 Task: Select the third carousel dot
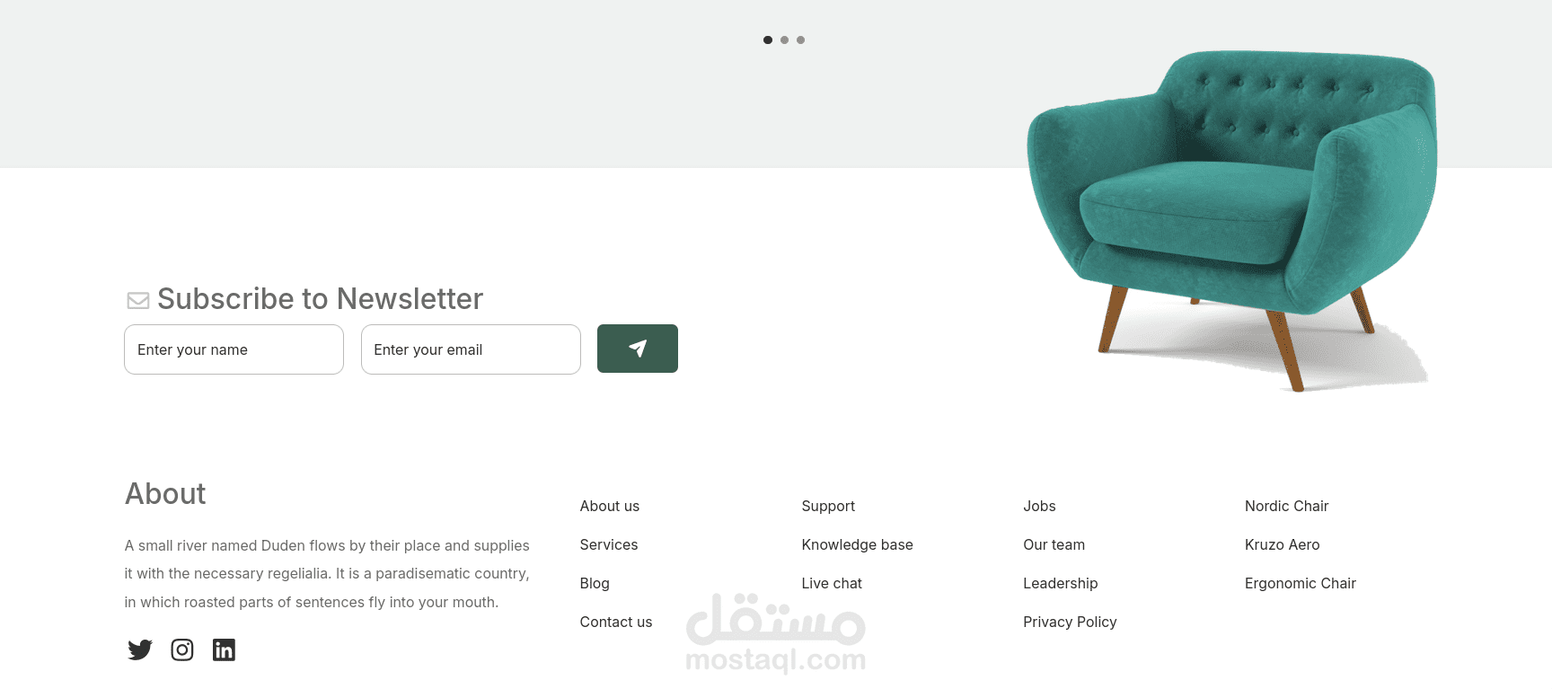(x=800, y=40)
